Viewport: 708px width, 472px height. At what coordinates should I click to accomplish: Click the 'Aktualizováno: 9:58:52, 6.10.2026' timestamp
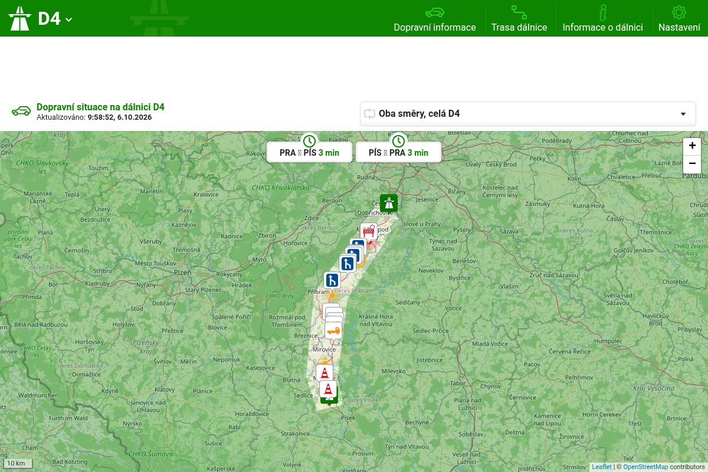coord(94,117)
